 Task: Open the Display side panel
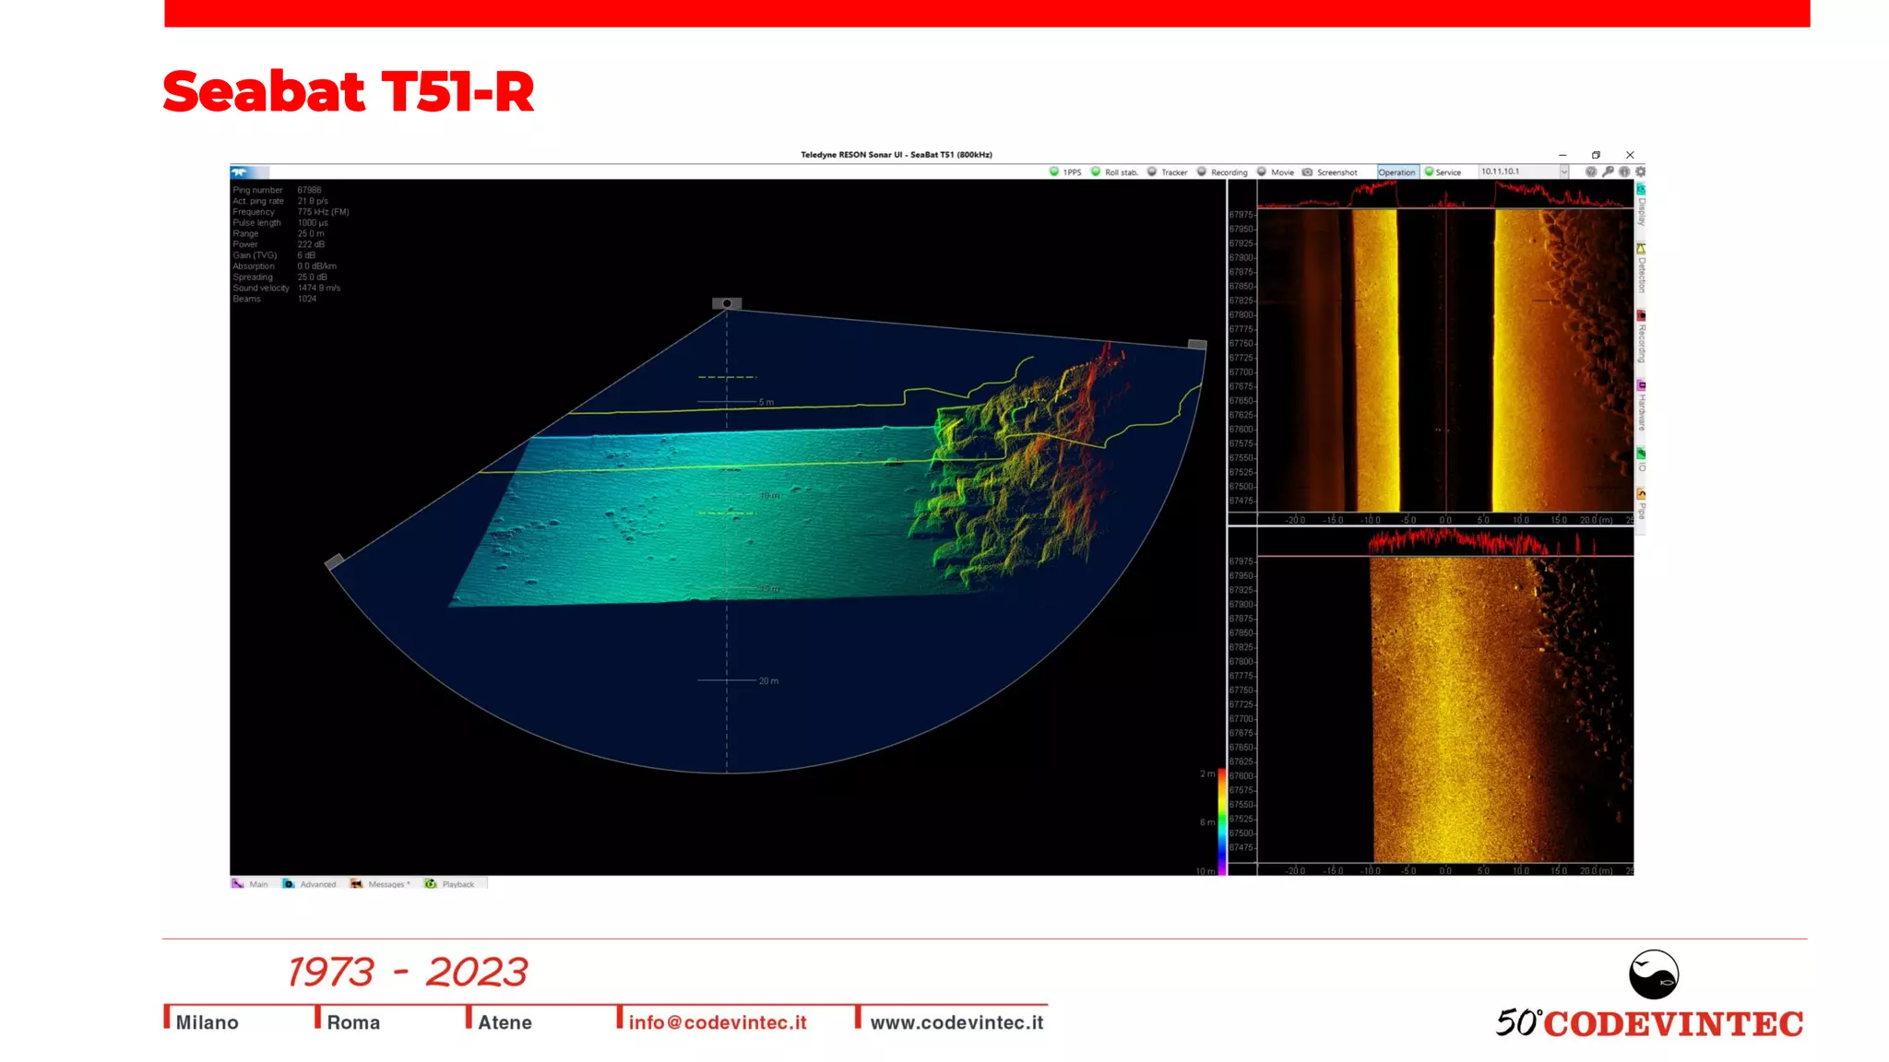(x=1641, y=205)
